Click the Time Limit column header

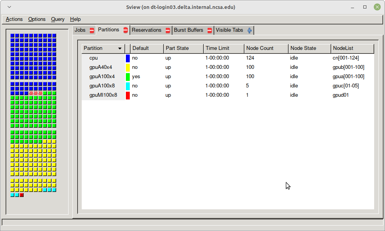point(217,48)
